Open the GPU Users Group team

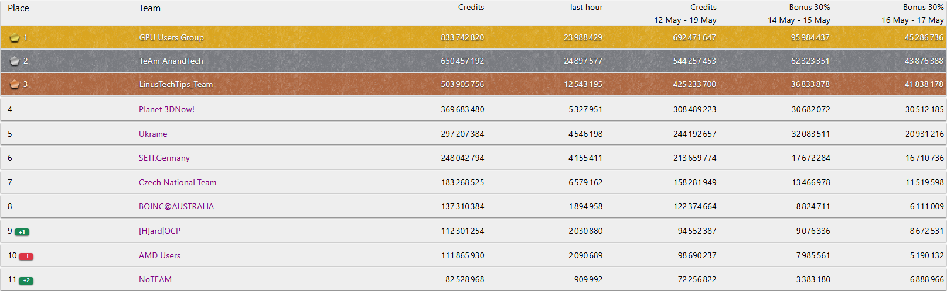coord(171,37)
